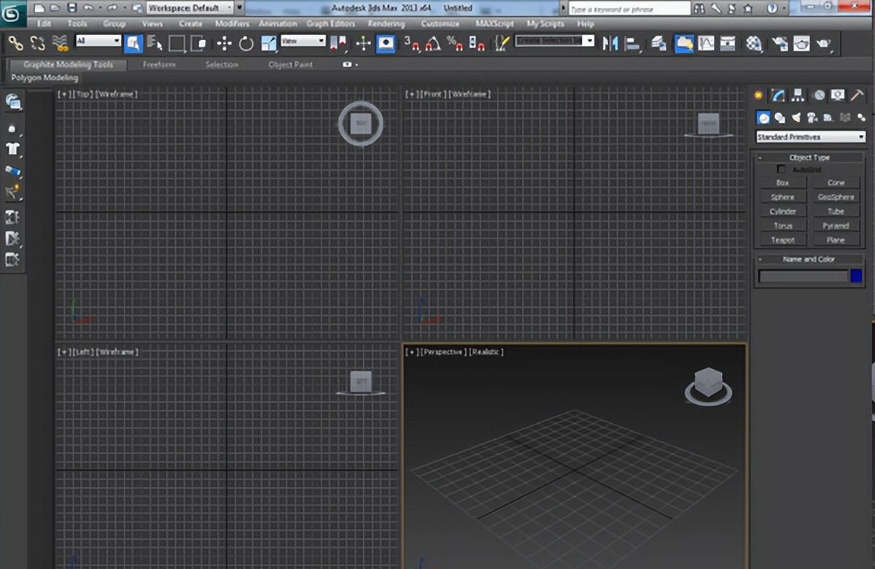Screen dimensions: 875x569
Task: Open the Modify panel tab icon
Action: click(x=779, y=95)
